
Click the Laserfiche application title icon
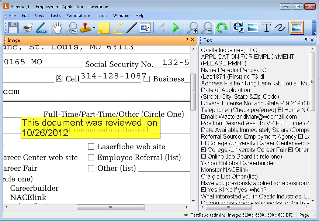(x=6, y=6)
